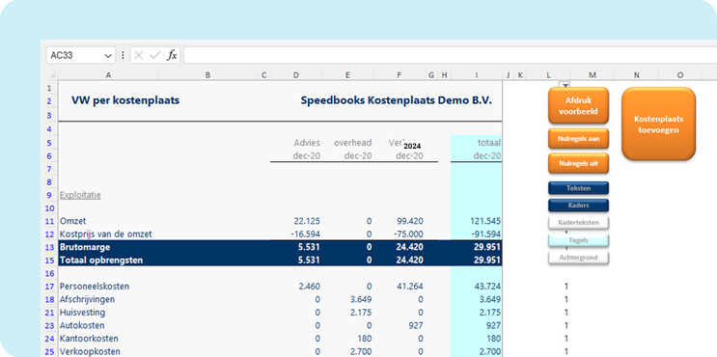Click inside the Name Box showing AC33

click(x=74, y=56)
